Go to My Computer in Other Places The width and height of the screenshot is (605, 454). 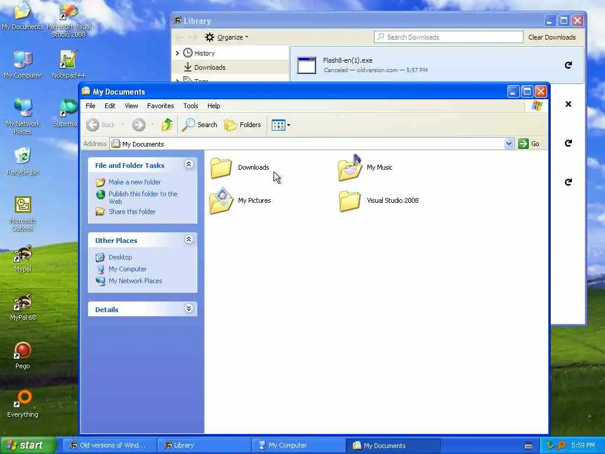[x=128, y=269]
